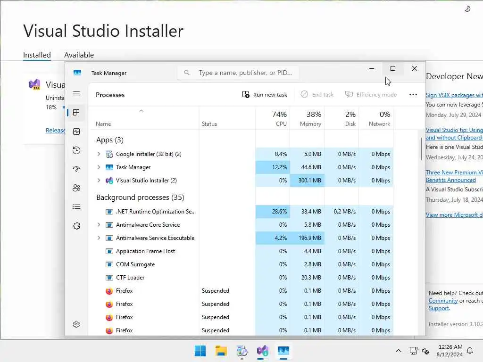Open File Explorer from the taskbar
Image resolution: width=483 pixels, height=362 pixels.
(221, 351)
